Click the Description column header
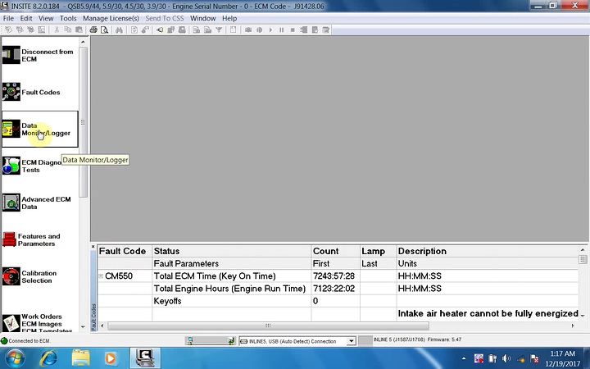 coord(488,251)
